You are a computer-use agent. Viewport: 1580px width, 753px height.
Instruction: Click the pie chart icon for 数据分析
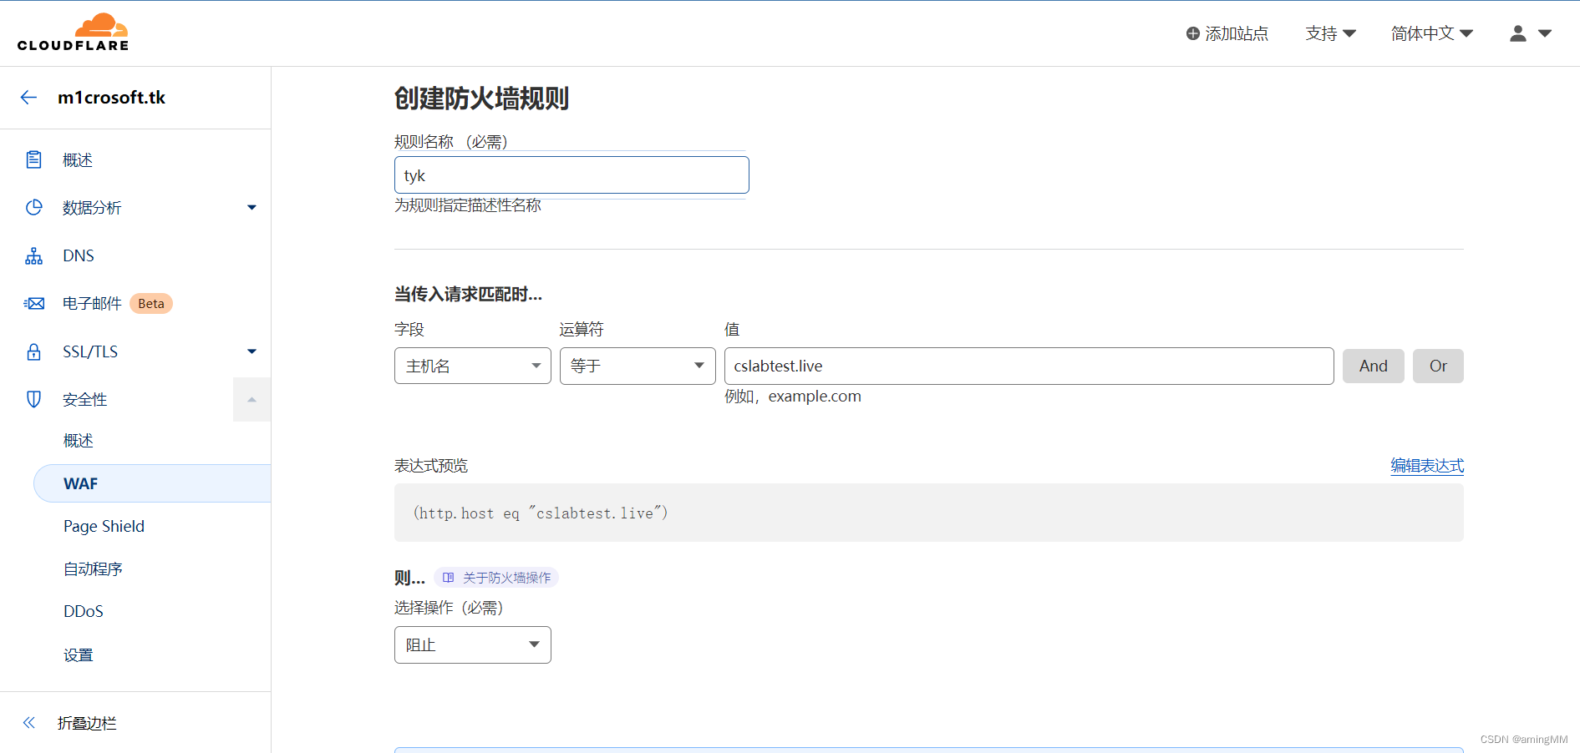pos(33,207)
